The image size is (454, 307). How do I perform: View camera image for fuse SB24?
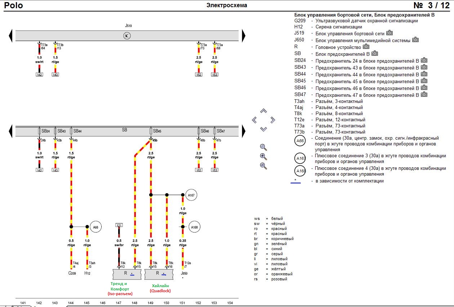(424, 60)
